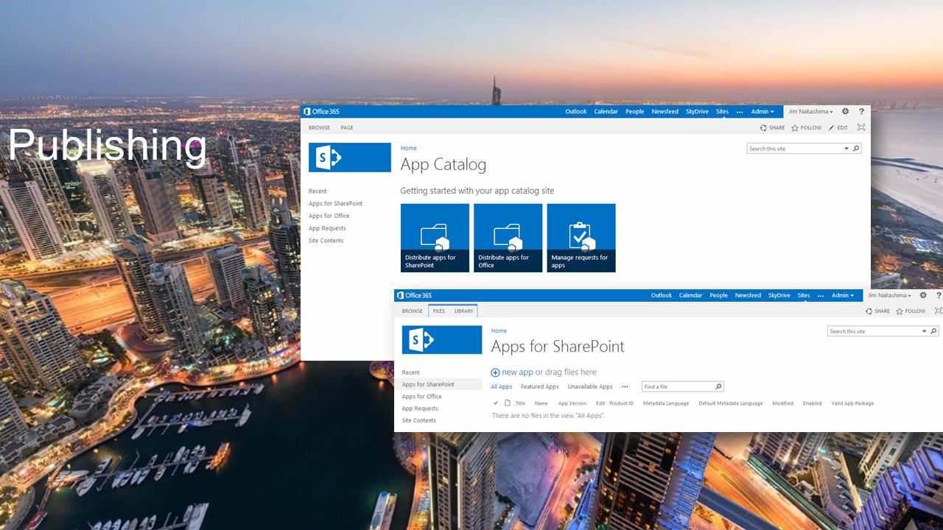Toggle the select-all checkmark in list header

(x=496, y=403)
